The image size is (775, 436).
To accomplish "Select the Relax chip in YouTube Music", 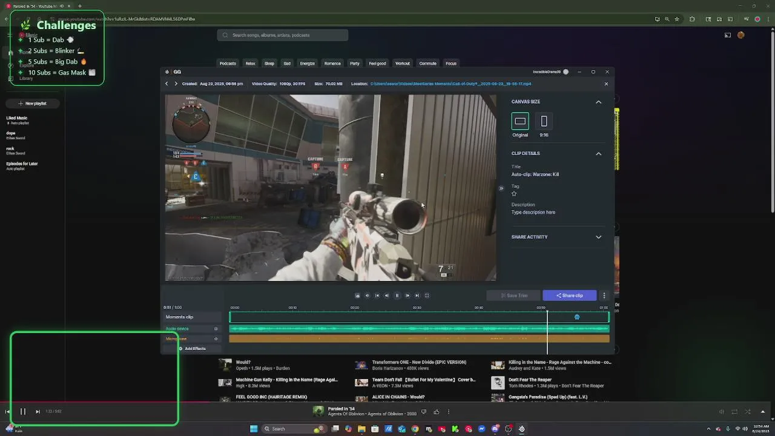I will click(250, 63).
